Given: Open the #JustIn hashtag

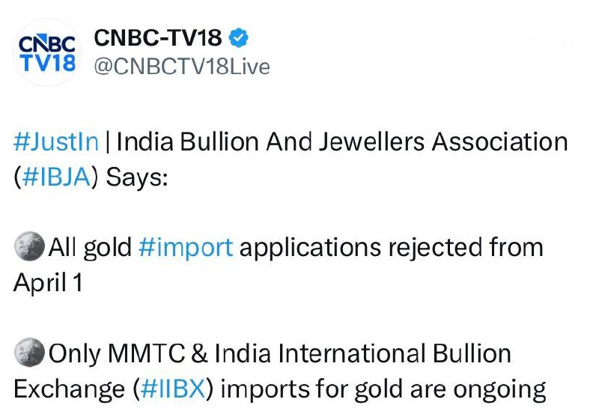Looking at the screenshot, I should [56, 141].
